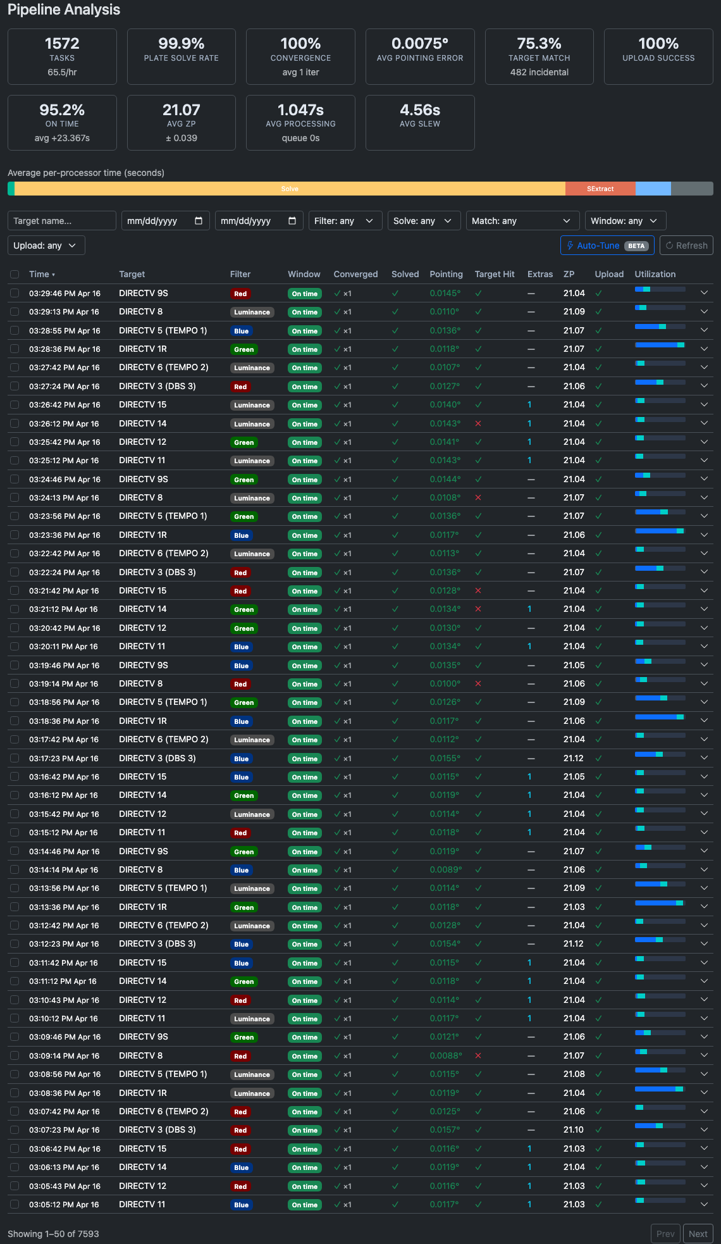The image size is (721, 1244).
Task: Click the ZP column header
Action: click(569, 274)
